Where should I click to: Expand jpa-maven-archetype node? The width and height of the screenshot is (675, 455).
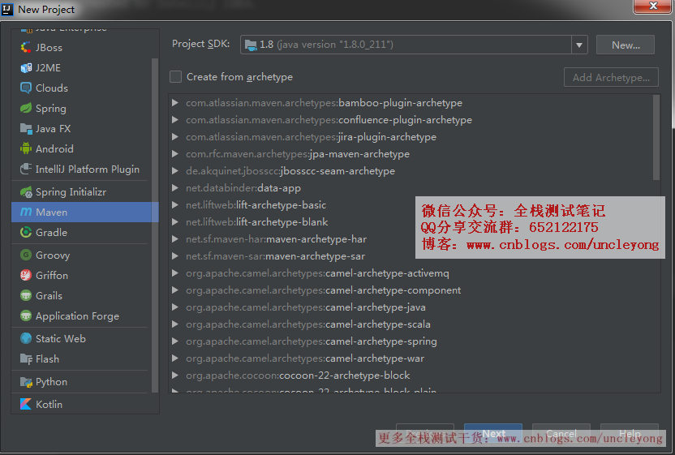pyautogui.click(x=174, y=153)
